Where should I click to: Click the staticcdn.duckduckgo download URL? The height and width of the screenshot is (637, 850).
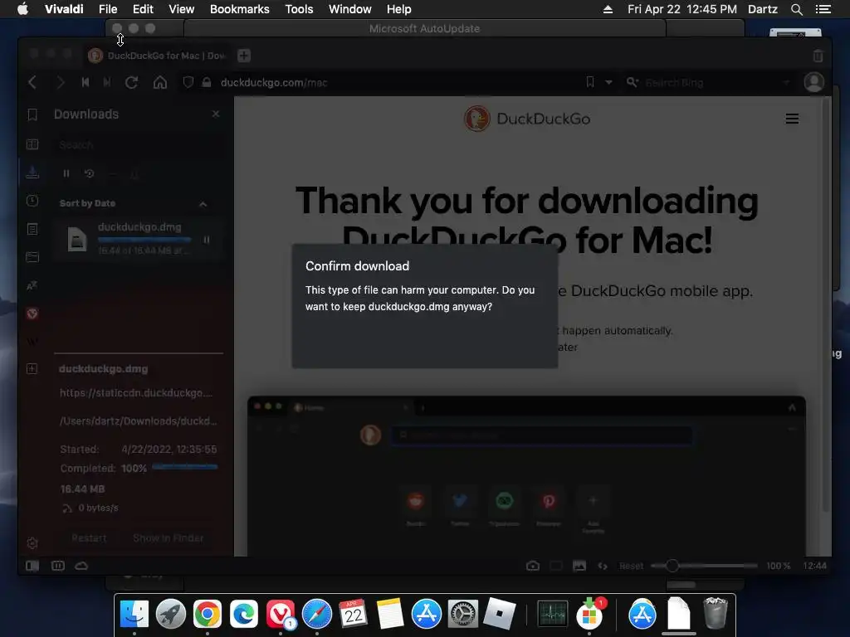click(136, 392)
